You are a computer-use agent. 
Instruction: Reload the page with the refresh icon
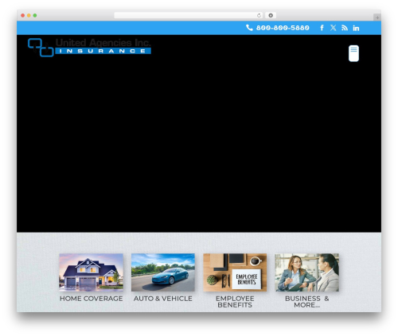[259, 15]
